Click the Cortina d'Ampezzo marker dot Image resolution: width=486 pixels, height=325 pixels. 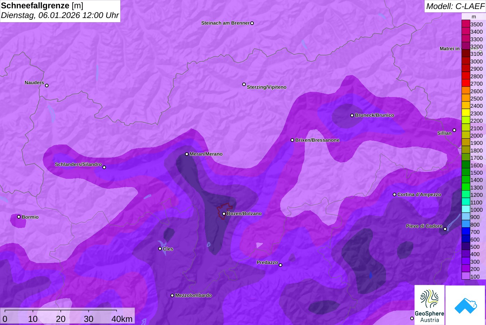[x=394, y=195]
